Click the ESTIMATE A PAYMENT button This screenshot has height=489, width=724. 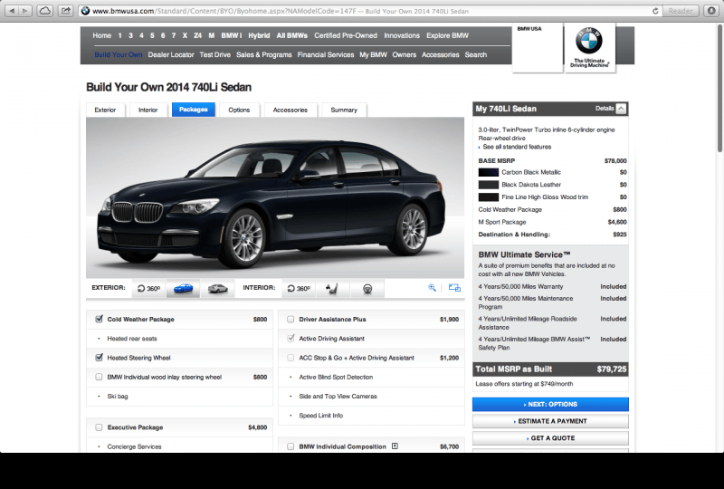click(550, 421)
